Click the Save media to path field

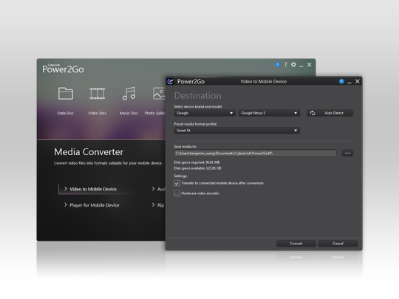click(x=255, y=153)
